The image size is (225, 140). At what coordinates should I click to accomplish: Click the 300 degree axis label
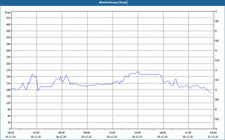pyautogui.click(x=8, y=64)
